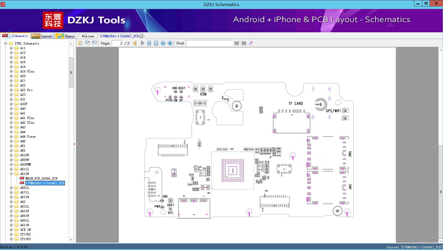This screenshot has width=443, height=250.
Task: Collapse the A512W folder
Action: coord(11,174)
